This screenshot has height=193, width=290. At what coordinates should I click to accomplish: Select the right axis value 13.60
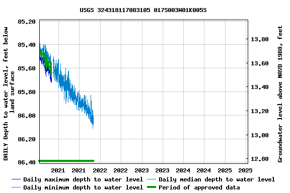[259, 63]
